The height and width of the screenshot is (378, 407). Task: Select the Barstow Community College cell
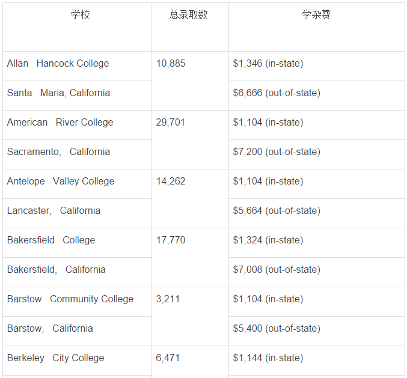tap(78, 302)
